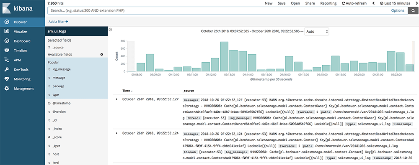Click the Share menu item
419x165 pixels.
click(x=310, y=3)
